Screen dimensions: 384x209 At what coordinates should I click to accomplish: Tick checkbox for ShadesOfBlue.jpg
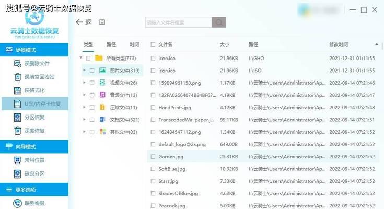[x=153, y=193]
